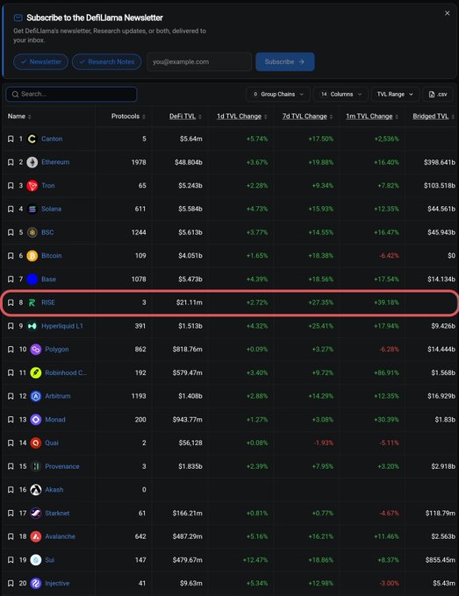The height and width of the screenshot is (596, 459).
Task: Sort table by Bridged TVL column
Action: [x=434, y=117]
